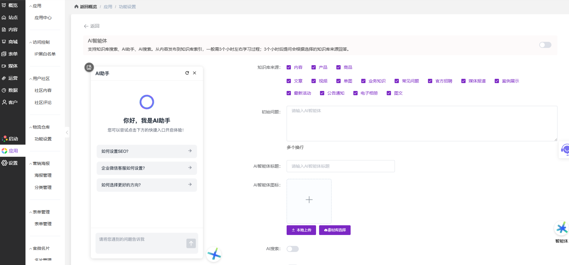Click the screenshot icon above AI助手 panel

point(89,67)
